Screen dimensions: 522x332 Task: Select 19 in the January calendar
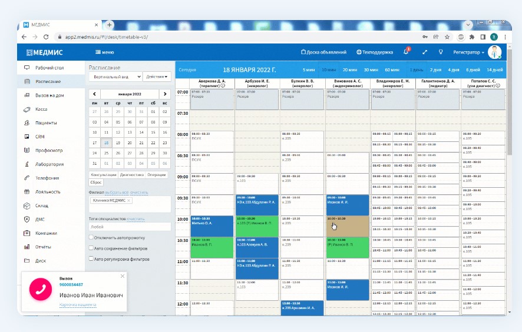(x=118, y=142)
